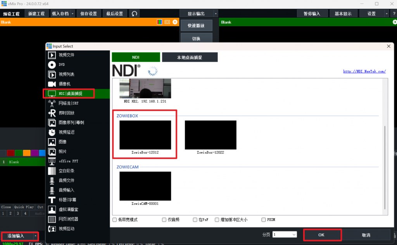Click the question mark help button
Image resolution: width=397 pixels, height=245 pixels.
click(394, 14)
